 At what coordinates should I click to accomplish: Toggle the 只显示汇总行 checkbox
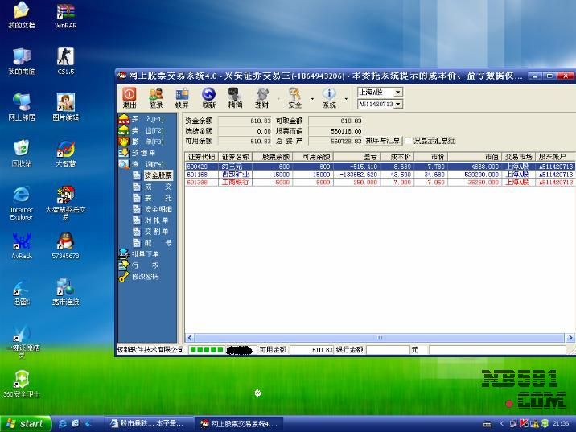point(408,141)
